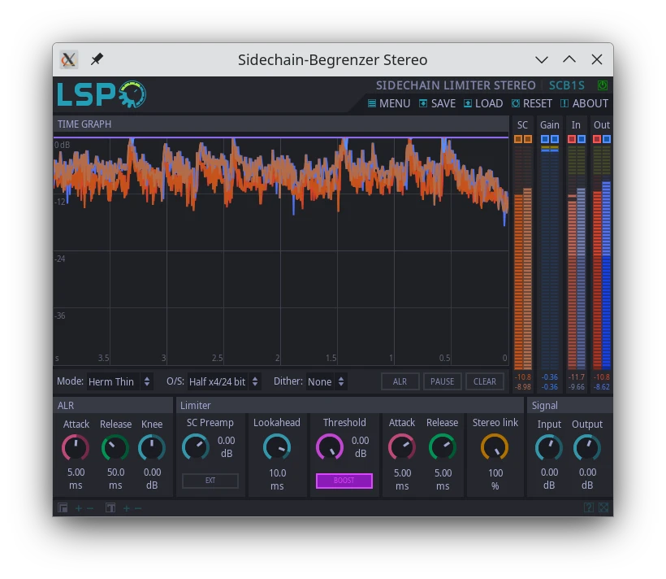Click the UI scaling icon at bottom left
Viewport: 666px width, 579px height.
tap(63, 508)
